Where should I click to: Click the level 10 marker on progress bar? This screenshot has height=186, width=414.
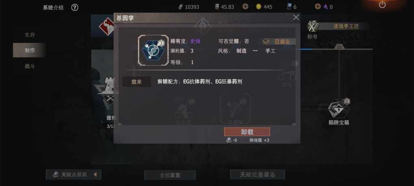pyautogui.click(x=340, y=47)
